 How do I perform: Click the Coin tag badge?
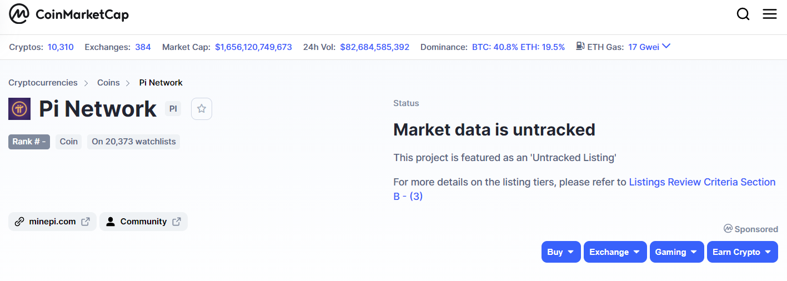[x=69, y=142]
